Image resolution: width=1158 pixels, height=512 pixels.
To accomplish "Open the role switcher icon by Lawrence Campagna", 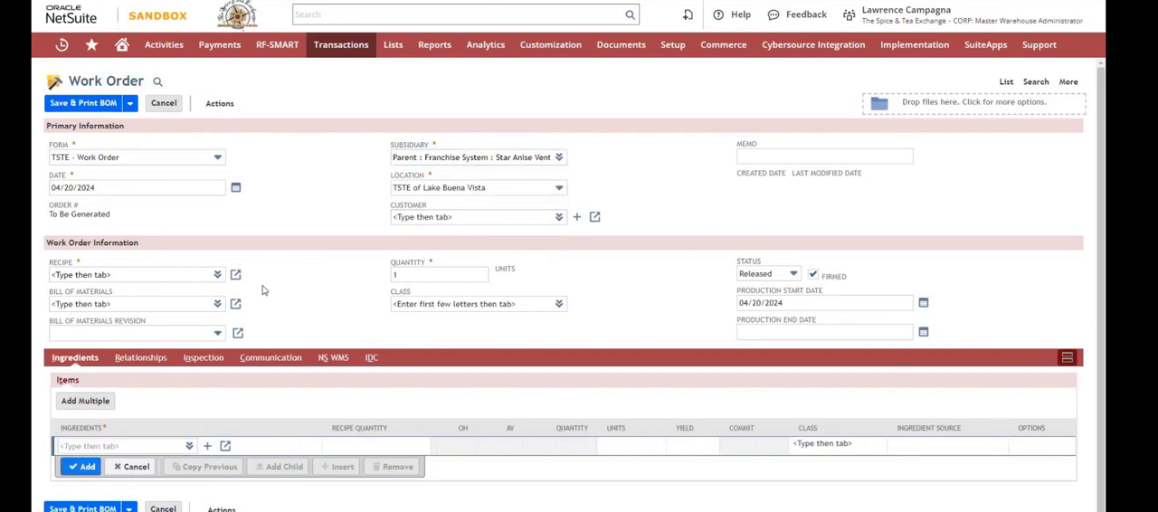I will [x=849, y=14].
